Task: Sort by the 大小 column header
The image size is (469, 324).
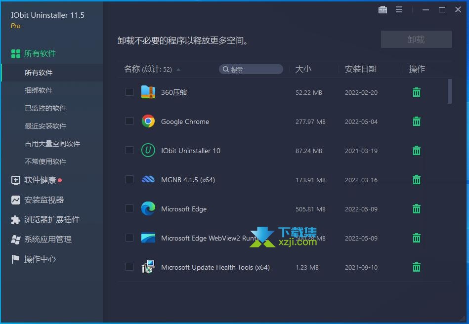Action: 303,69
